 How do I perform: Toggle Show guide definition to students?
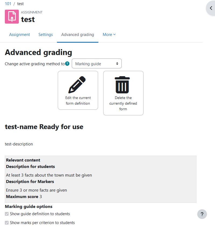point(7,214)
